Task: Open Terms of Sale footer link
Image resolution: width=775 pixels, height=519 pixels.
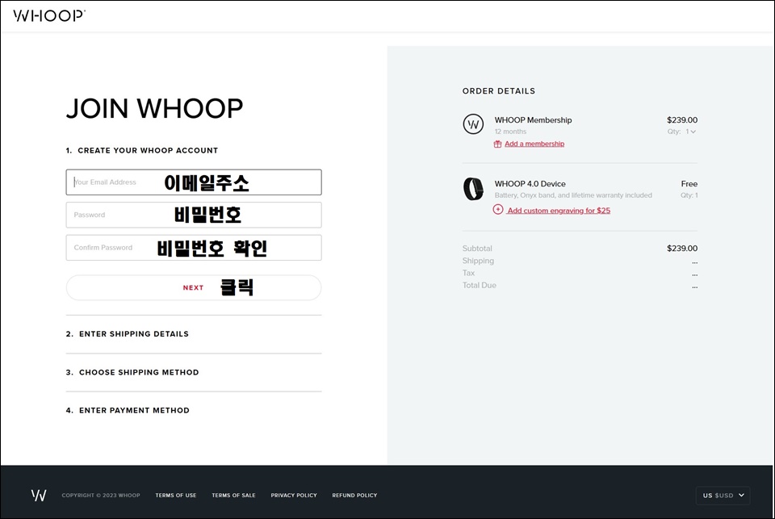Action: point(234,496)
